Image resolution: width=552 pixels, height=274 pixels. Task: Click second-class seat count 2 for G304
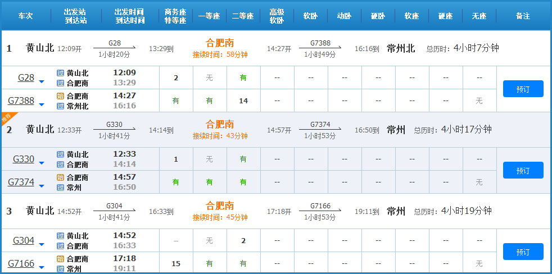coord(243,240)
